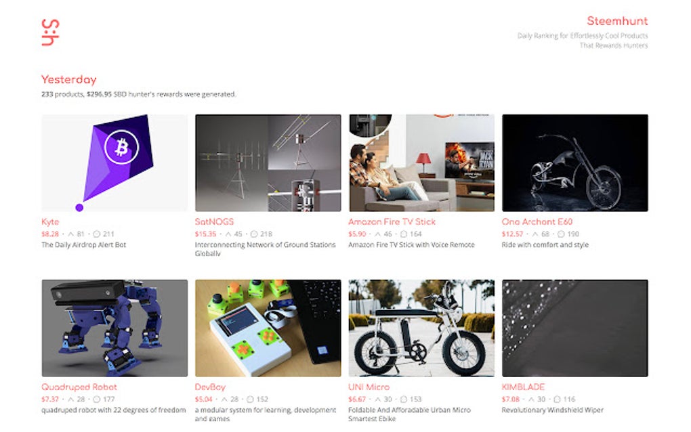Image resolution: width=691 pixels, height=432 pixels.
Task: Click the upvote arrow icon under Quadruped Robot
Action: [x=71, y=399]
